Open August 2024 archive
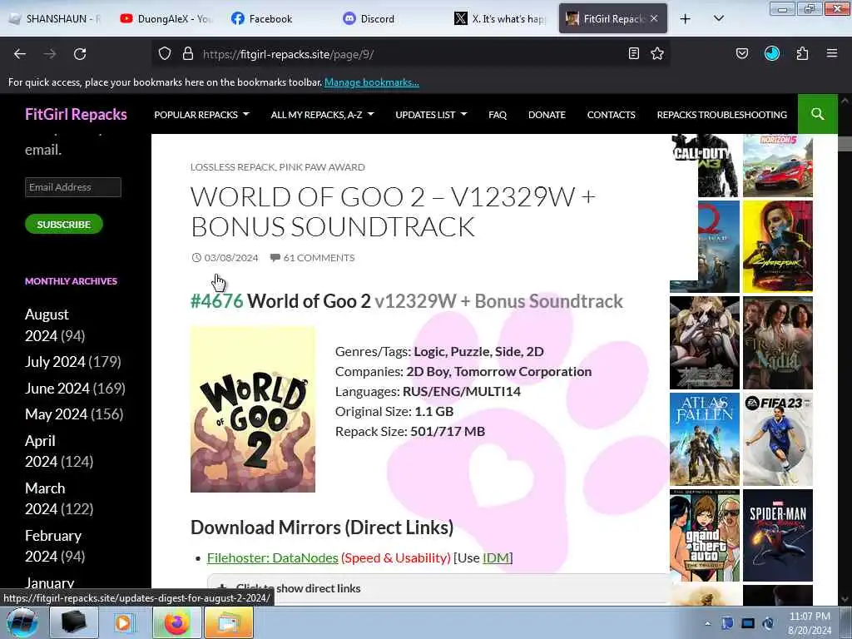The width and height of the screenshot is (852, 639). (x=47, y=325)
